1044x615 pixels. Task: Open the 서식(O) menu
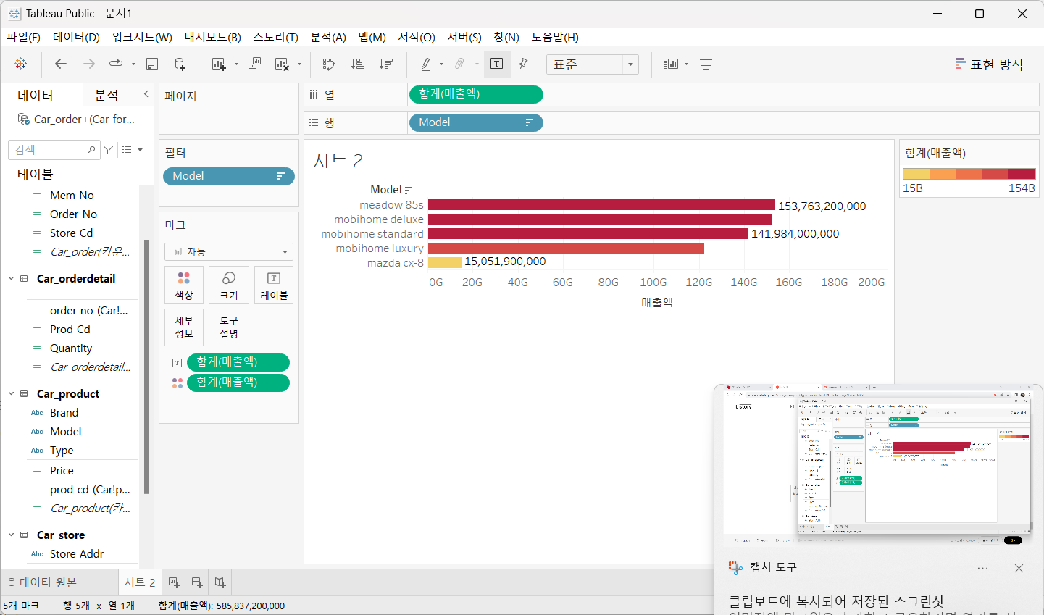pyautogui.click(x=417, y=37)
